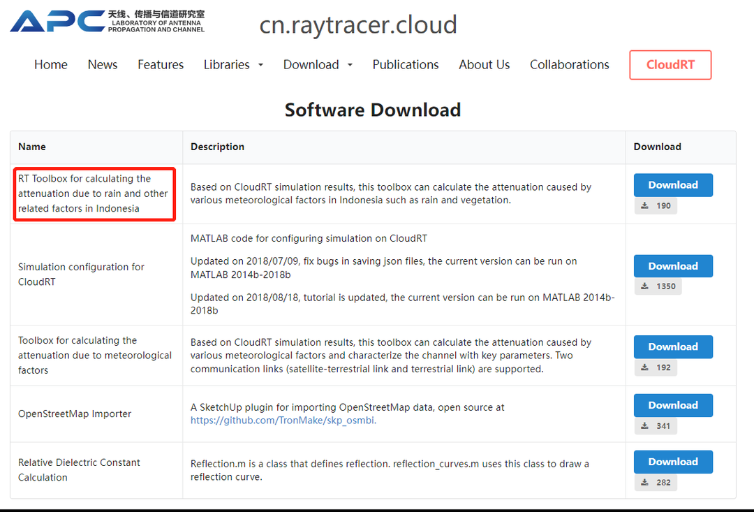Click the Software Download heading

(x=373, y=110)
